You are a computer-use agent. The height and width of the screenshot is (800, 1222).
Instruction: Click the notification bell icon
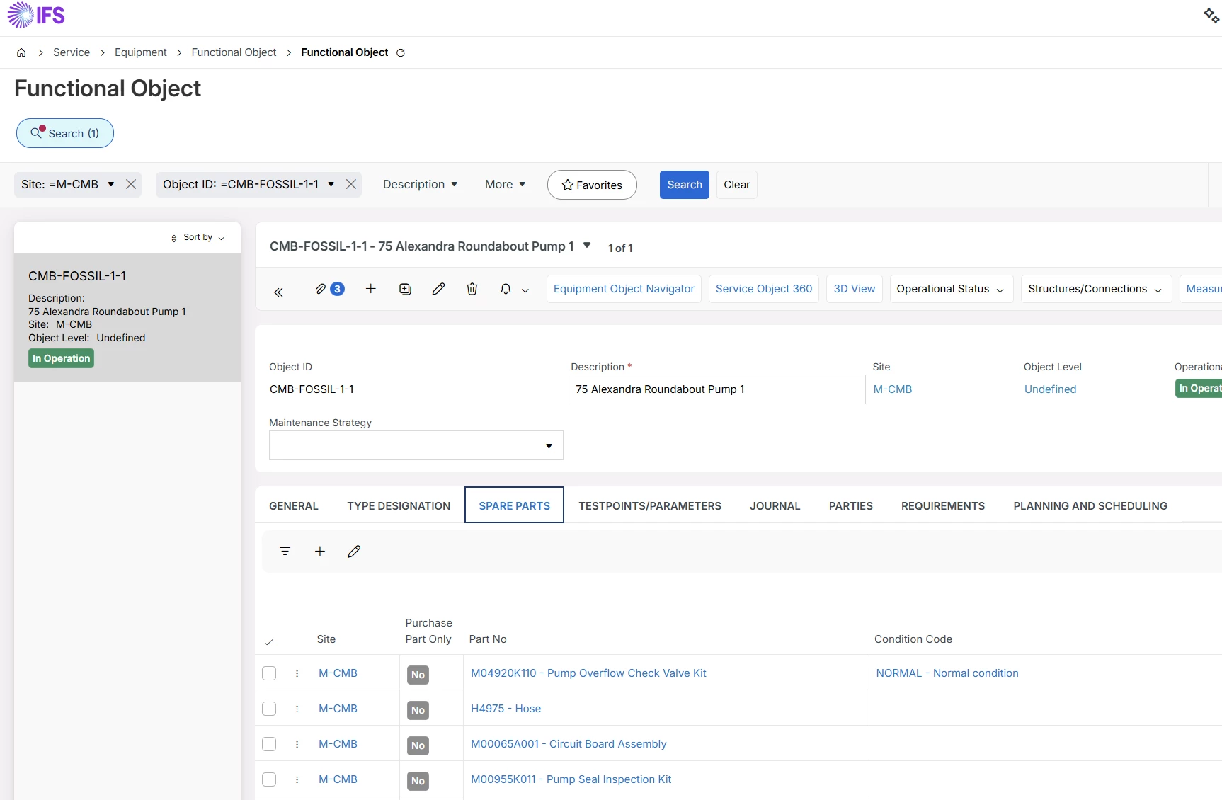click(x=506, y=289)
